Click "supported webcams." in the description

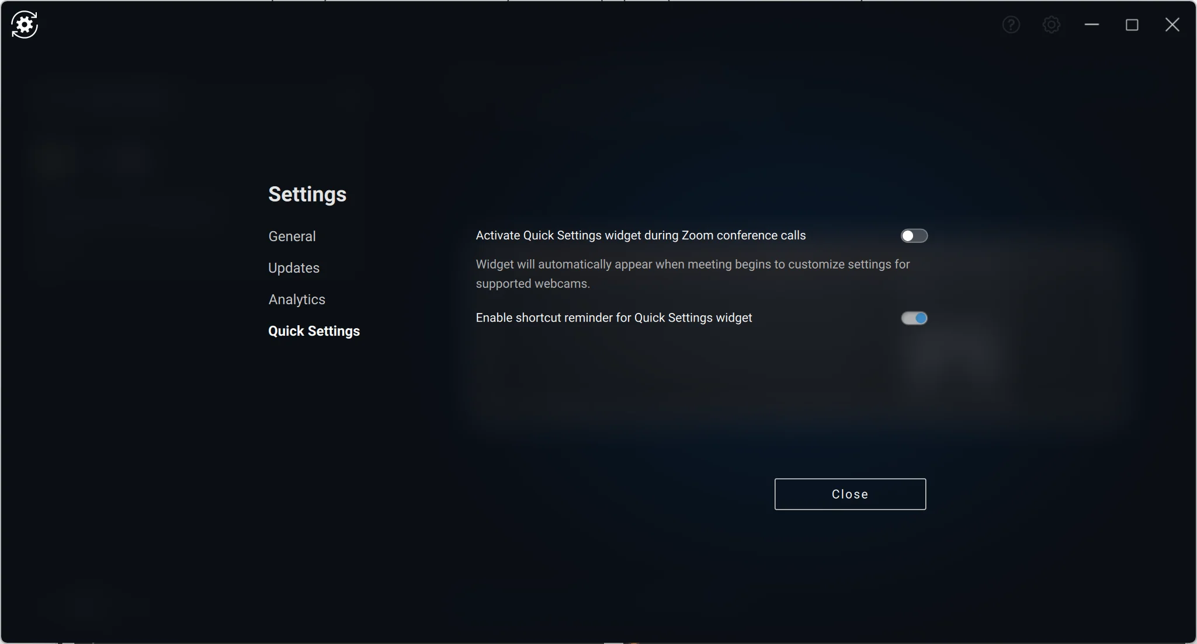[x=533, y=284]
